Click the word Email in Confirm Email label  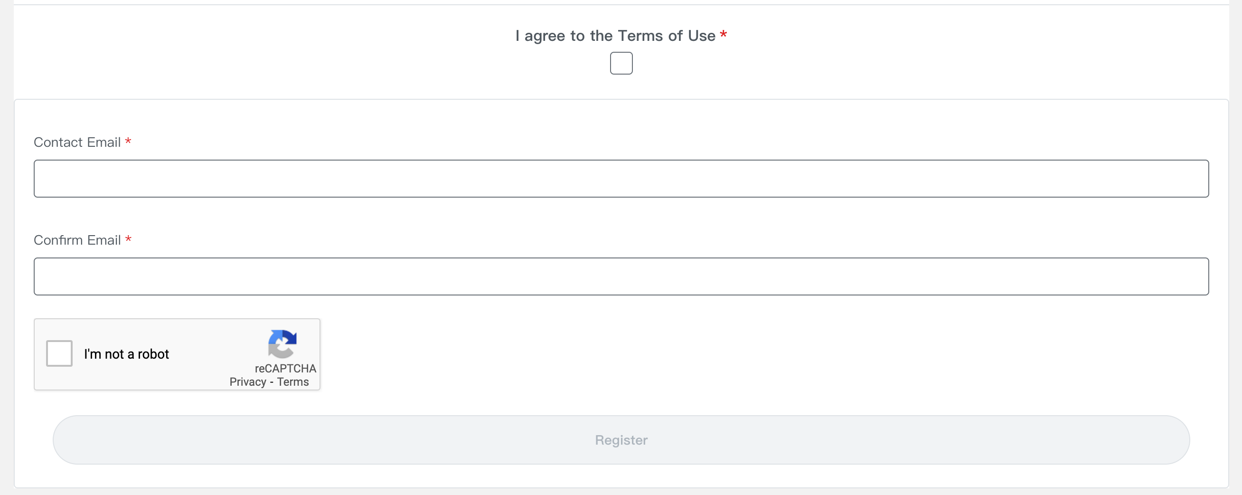pyautogui.click(x=103, y=240)
